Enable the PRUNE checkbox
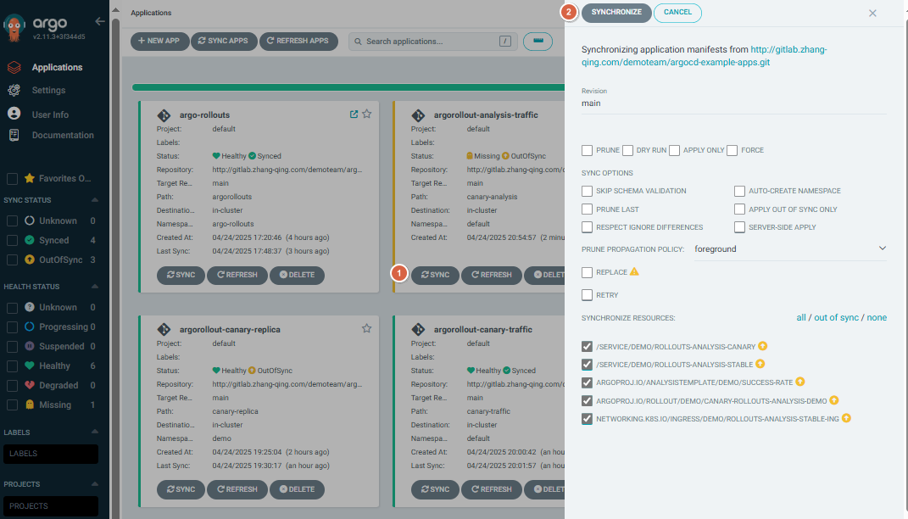Screen dimensions: 908x519 (x=588, y=151)
